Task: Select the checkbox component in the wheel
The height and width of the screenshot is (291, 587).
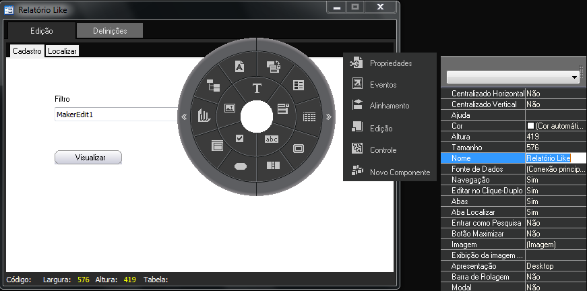Action: click(x=239, y=139)
